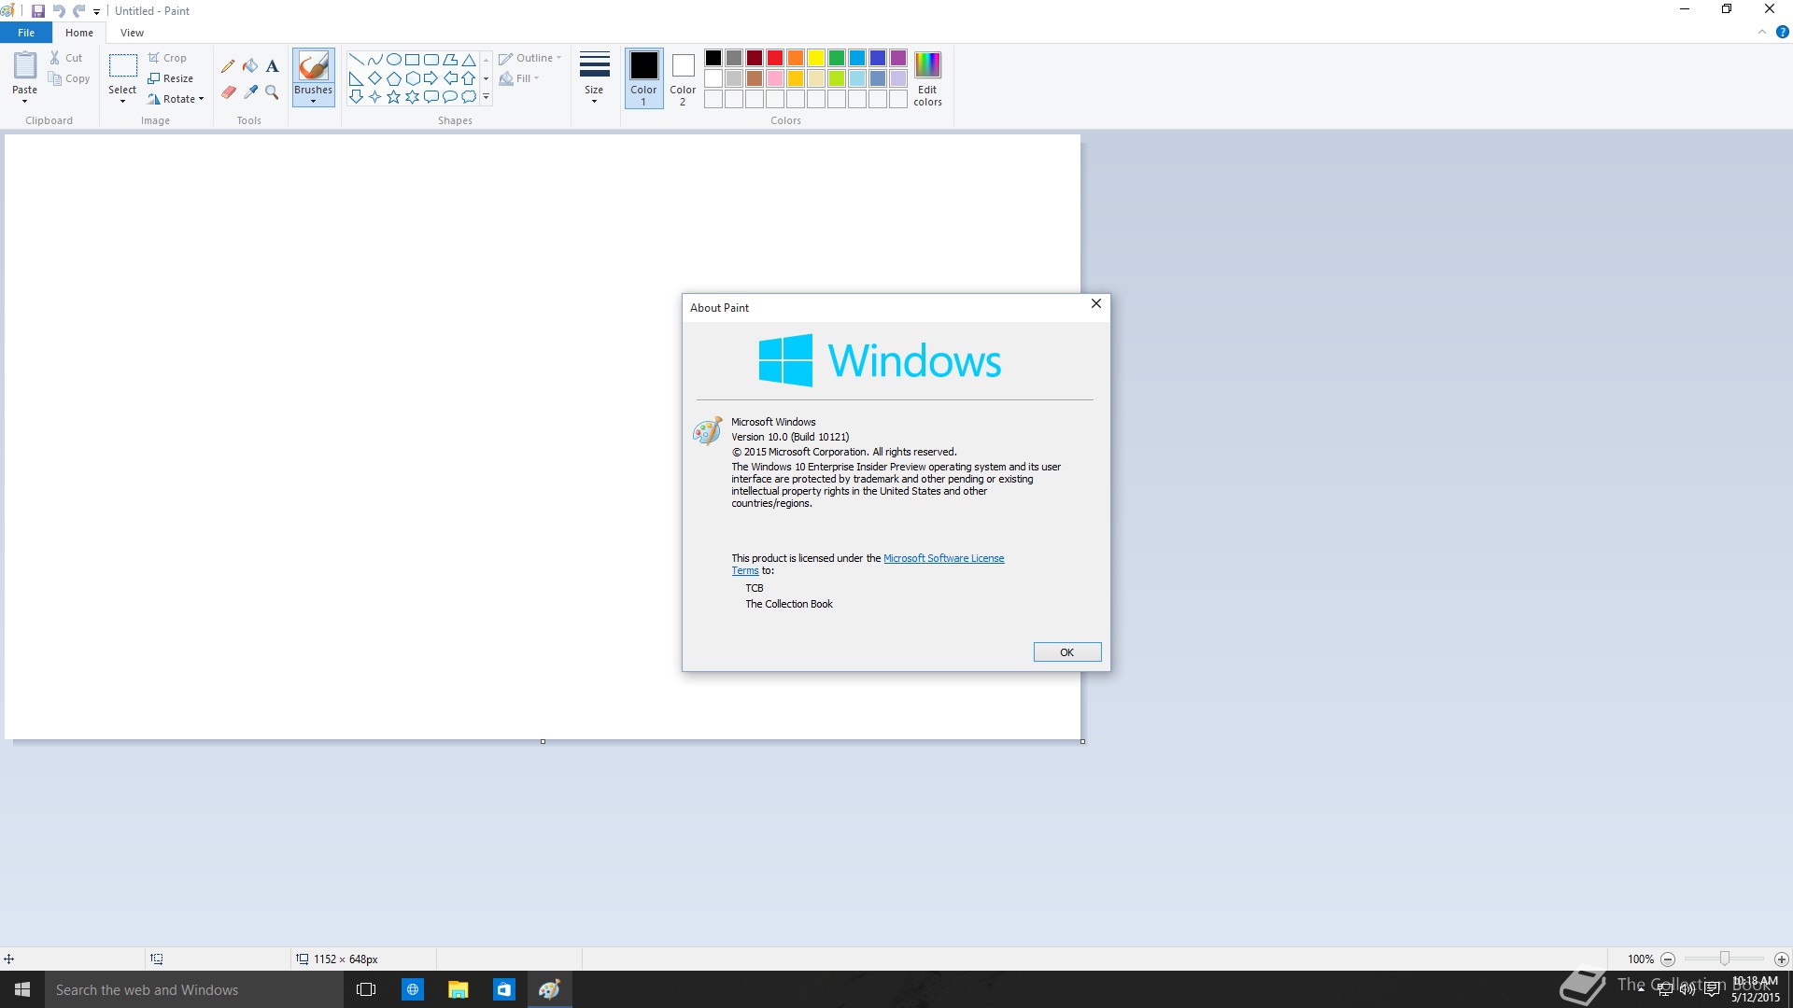Click the taskbar clock
Viewport: 1793px width, 1008px height.
[x=1755, y=989]
